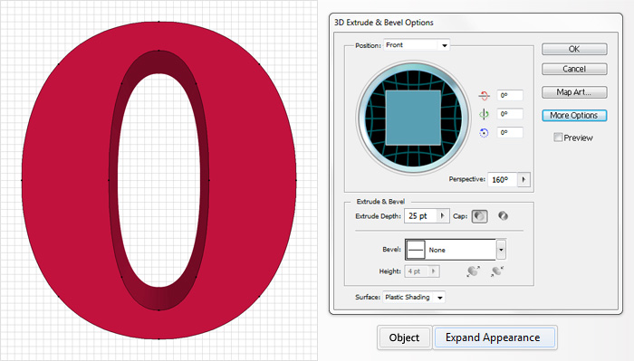Click the More Options button
The height and width of the screenshot is (361, 634).
[x=574, y=116]
